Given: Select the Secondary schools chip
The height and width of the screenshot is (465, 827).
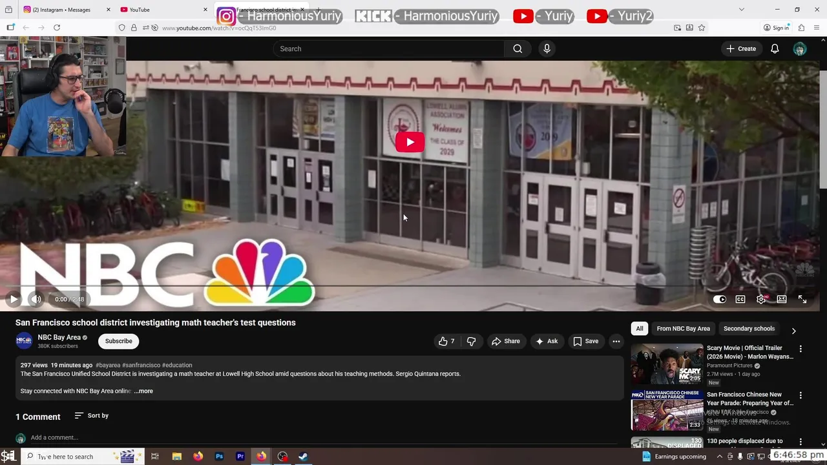Looking at the screenshot, I should tap(749, 328).
